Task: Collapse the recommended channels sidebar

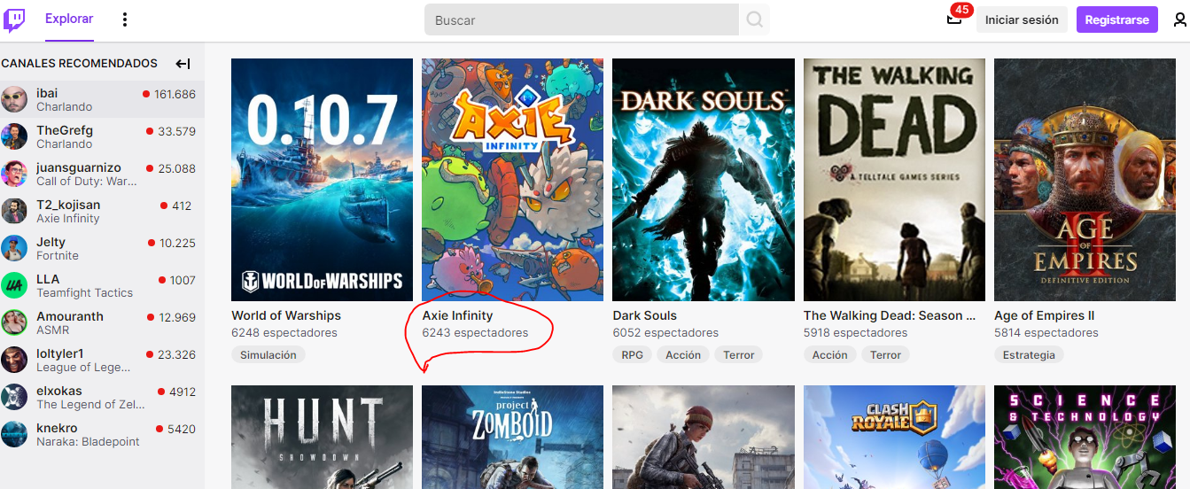Action: (x=183, y=64)
